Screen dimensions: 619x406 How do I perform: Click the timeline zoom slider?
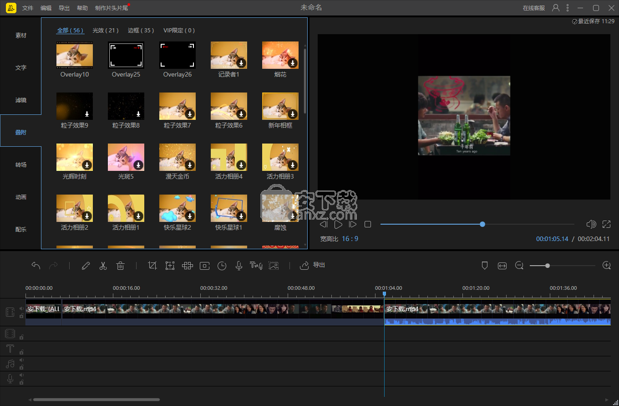(x=563, y=266)
